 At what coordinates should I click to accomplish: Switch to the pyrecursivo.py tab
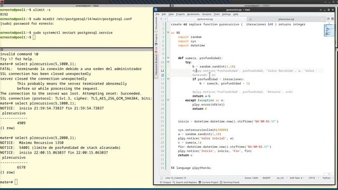click(x=205, y=19)
